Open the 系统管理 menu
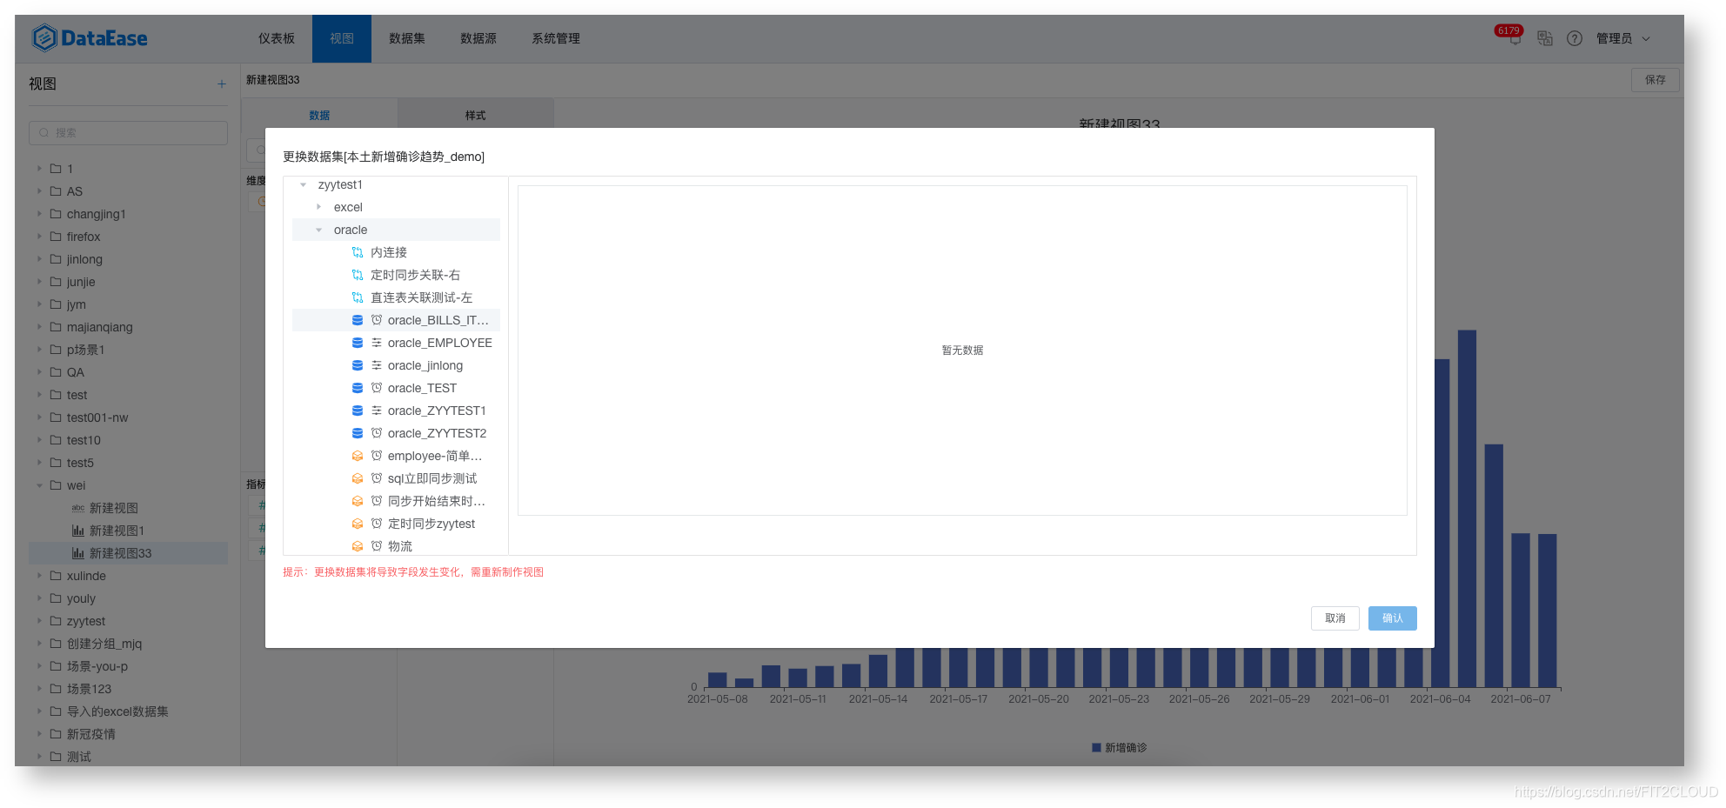 pyautogui.click(x=556, y=38)
